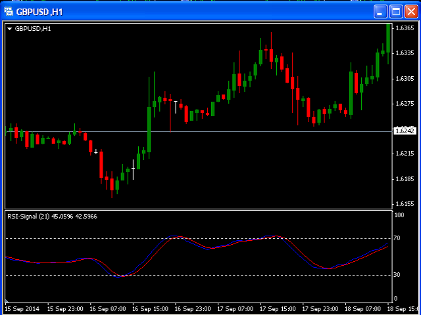Click the divider between chart and RSI panel

point(197,209)
